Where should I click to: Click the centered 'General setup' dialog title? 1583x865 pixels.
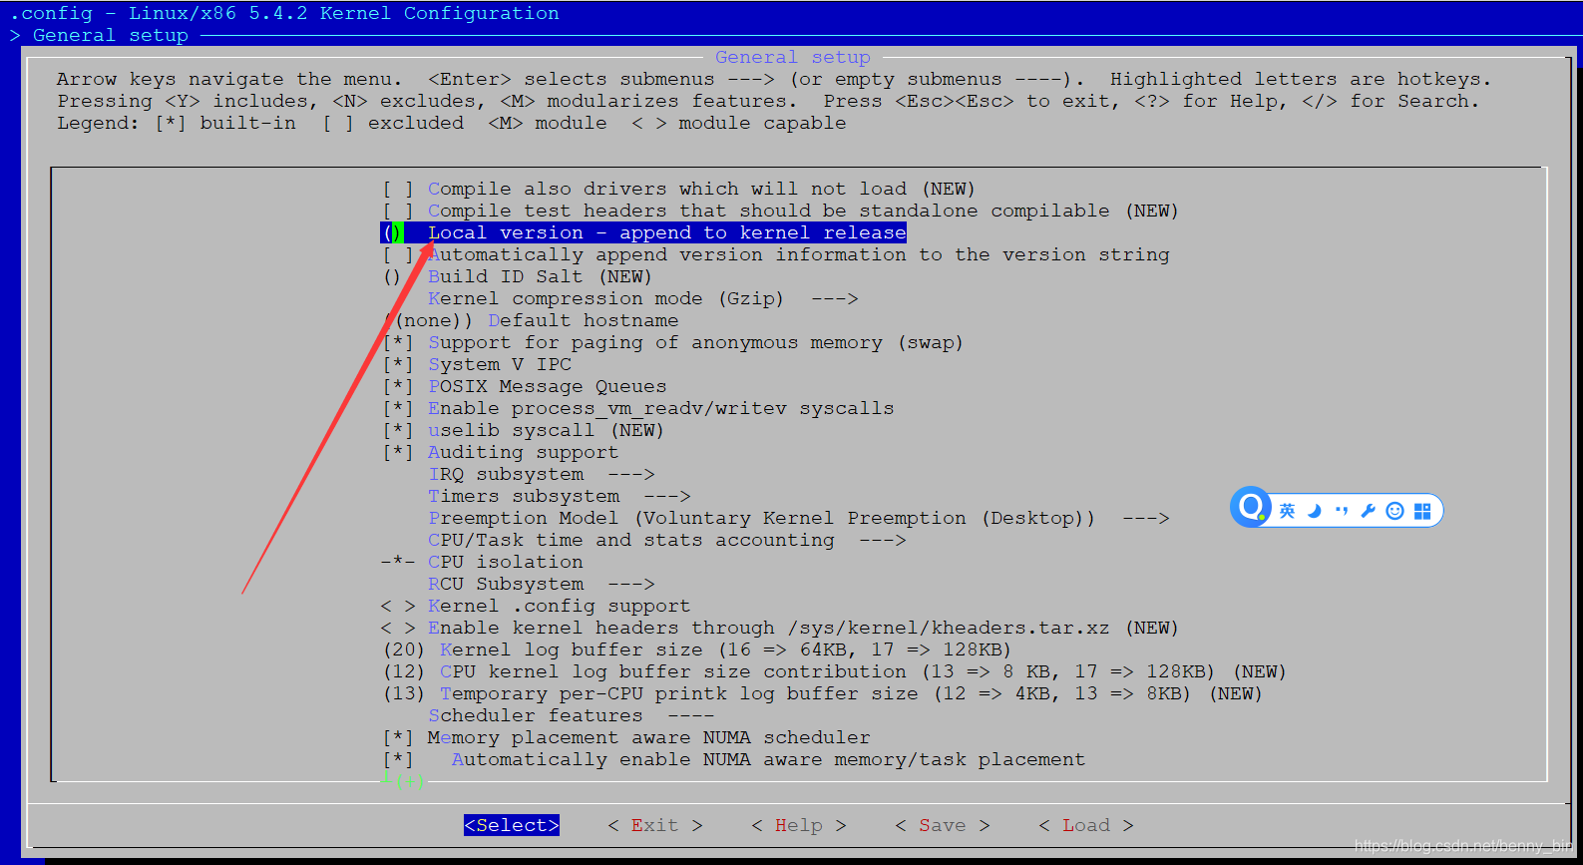click(x=793, y=57)
